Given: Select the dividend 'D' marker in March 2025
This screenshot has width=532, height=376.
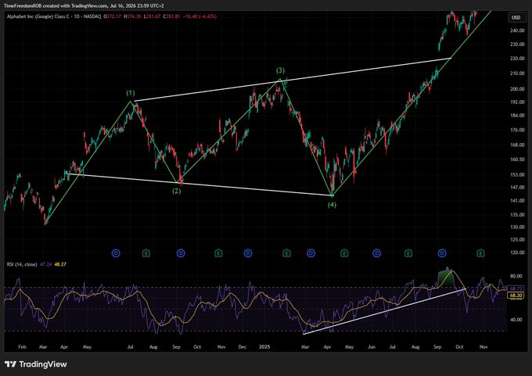Looking at the screenshot, I should 311,253.
